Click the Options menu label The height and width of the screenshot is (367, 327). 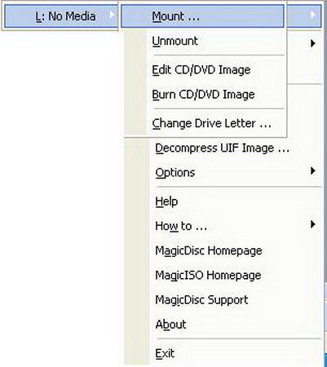click(175, 173)
